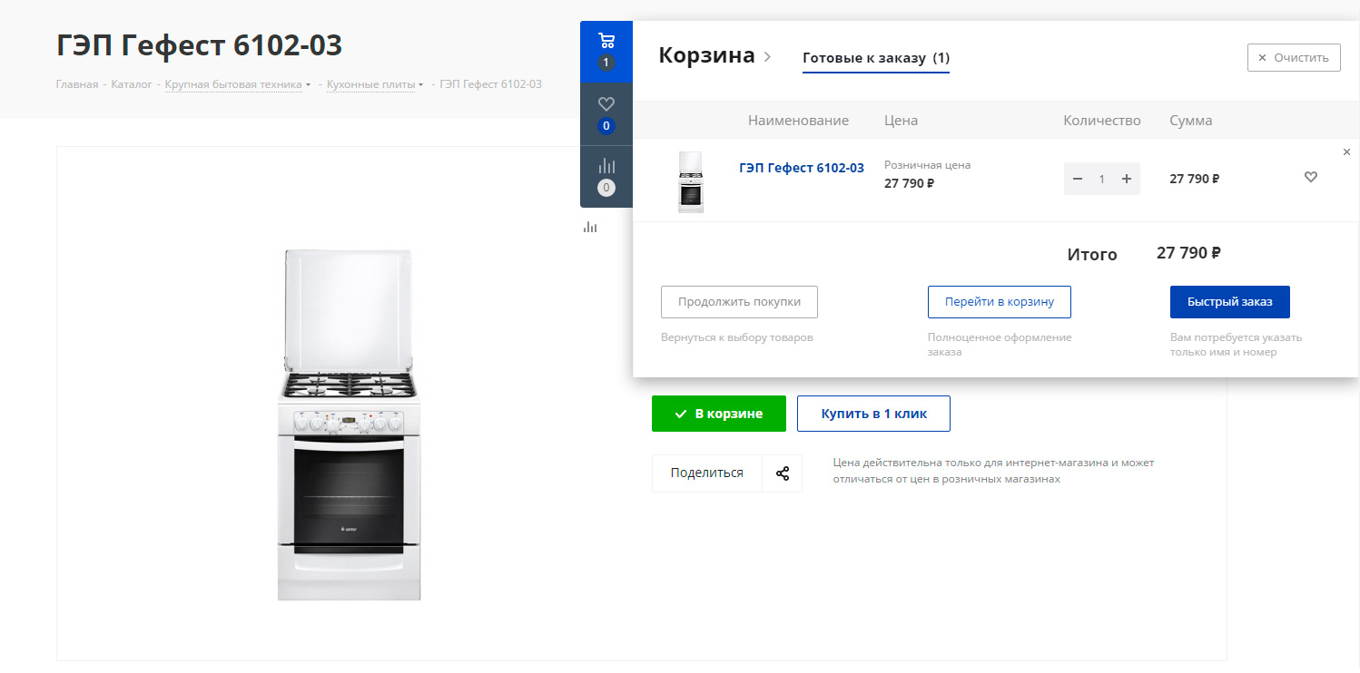
Task: Click the small compare icon near product image
Action: coord(590,227)
